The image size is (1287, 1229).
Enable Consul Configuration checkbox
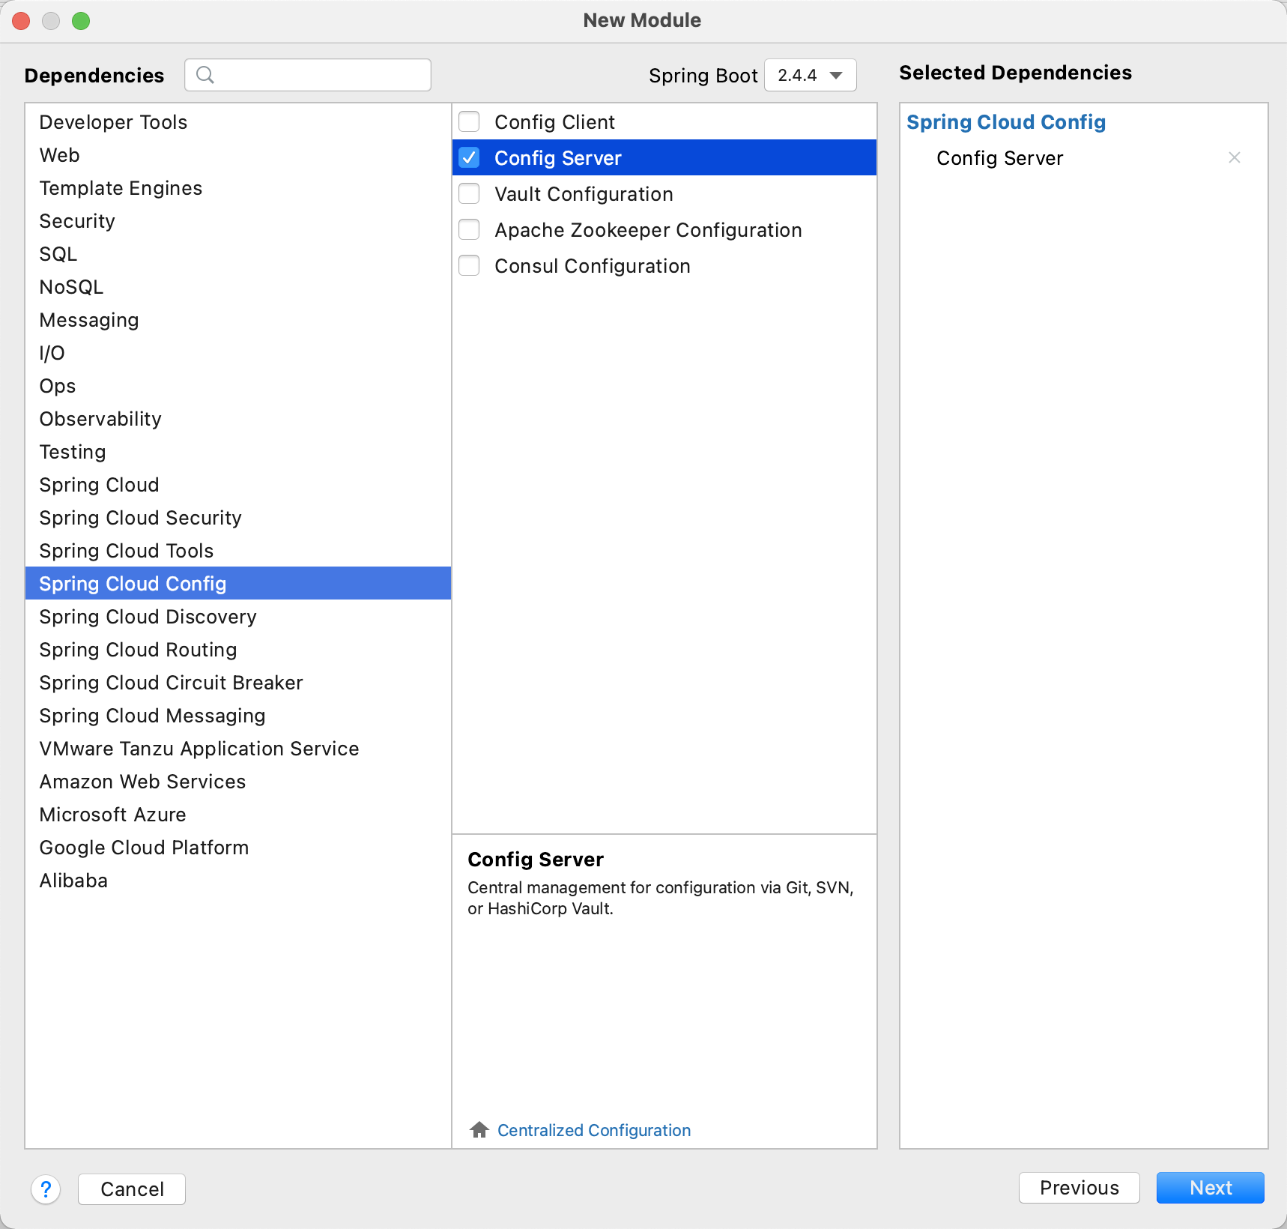470,265
